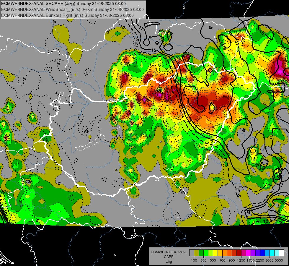Click the 5000 legend tick label
Screen dimensions: 289x266
tap(279, 260)
